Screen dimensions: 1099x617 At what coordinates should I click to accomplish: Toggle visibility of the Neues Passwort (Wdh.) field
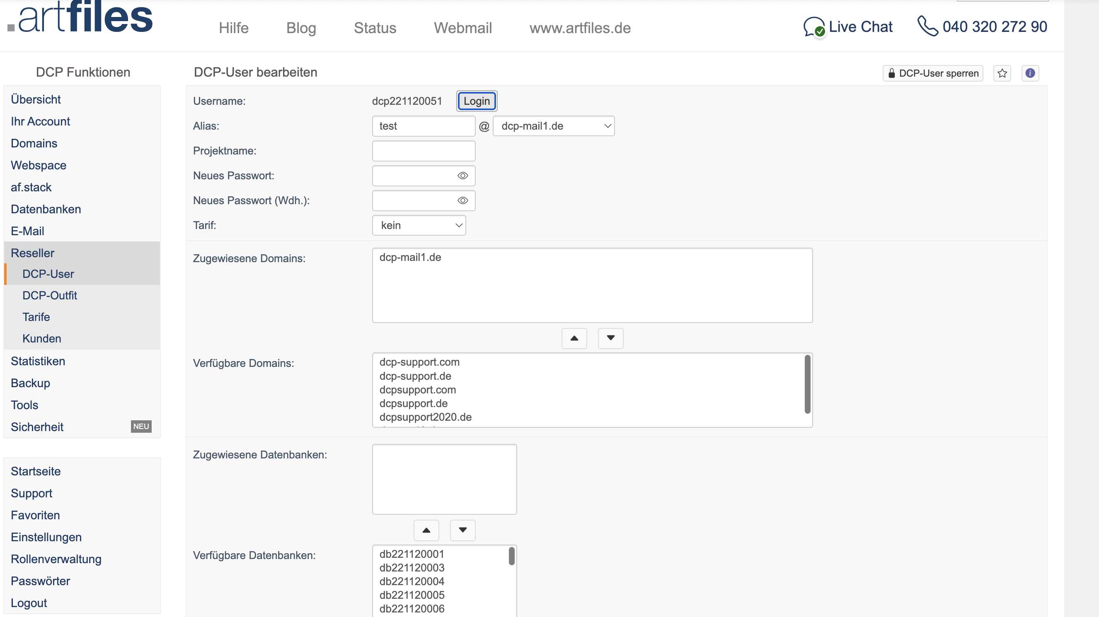(462, 200)
